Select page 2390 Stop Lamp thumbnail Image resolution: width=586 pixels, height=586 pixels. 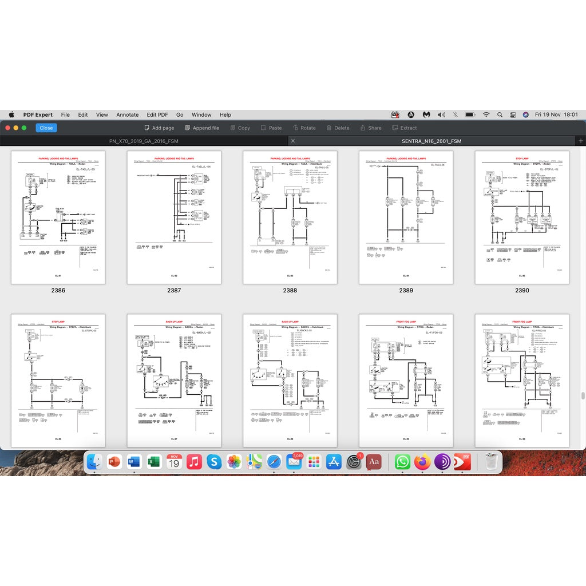521,217
